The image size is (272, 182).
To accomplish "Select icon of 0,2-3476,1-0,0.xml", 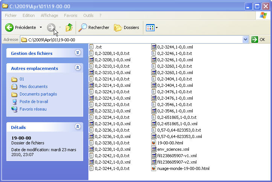I will coord(154,98).
